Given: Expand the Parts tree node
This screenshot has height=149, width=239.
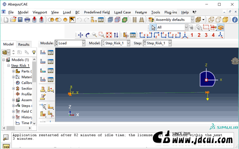Looking at the screenshot, I should (x=14, y=71).
